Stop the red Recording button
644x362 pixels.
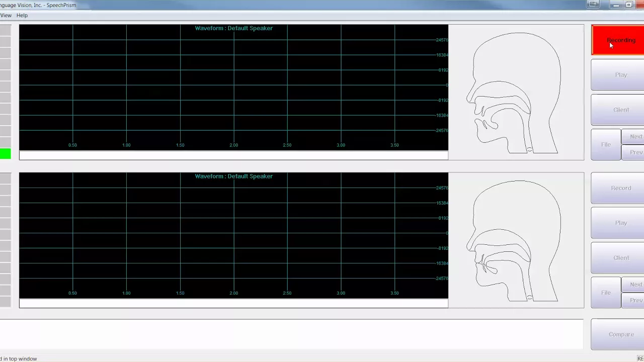[x=618, y=40]
